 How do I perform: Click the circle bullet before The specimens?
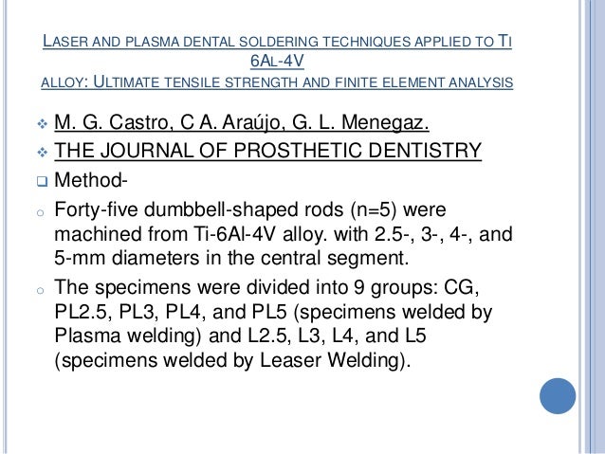pyautogui.click(x=40, y=290)
